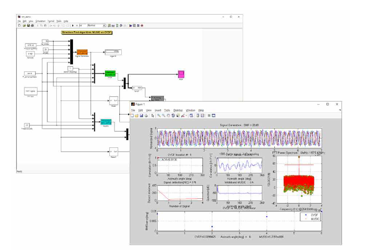
Task: Click New model icon in Simulink toolbar
Action: [x=19, y=26]
